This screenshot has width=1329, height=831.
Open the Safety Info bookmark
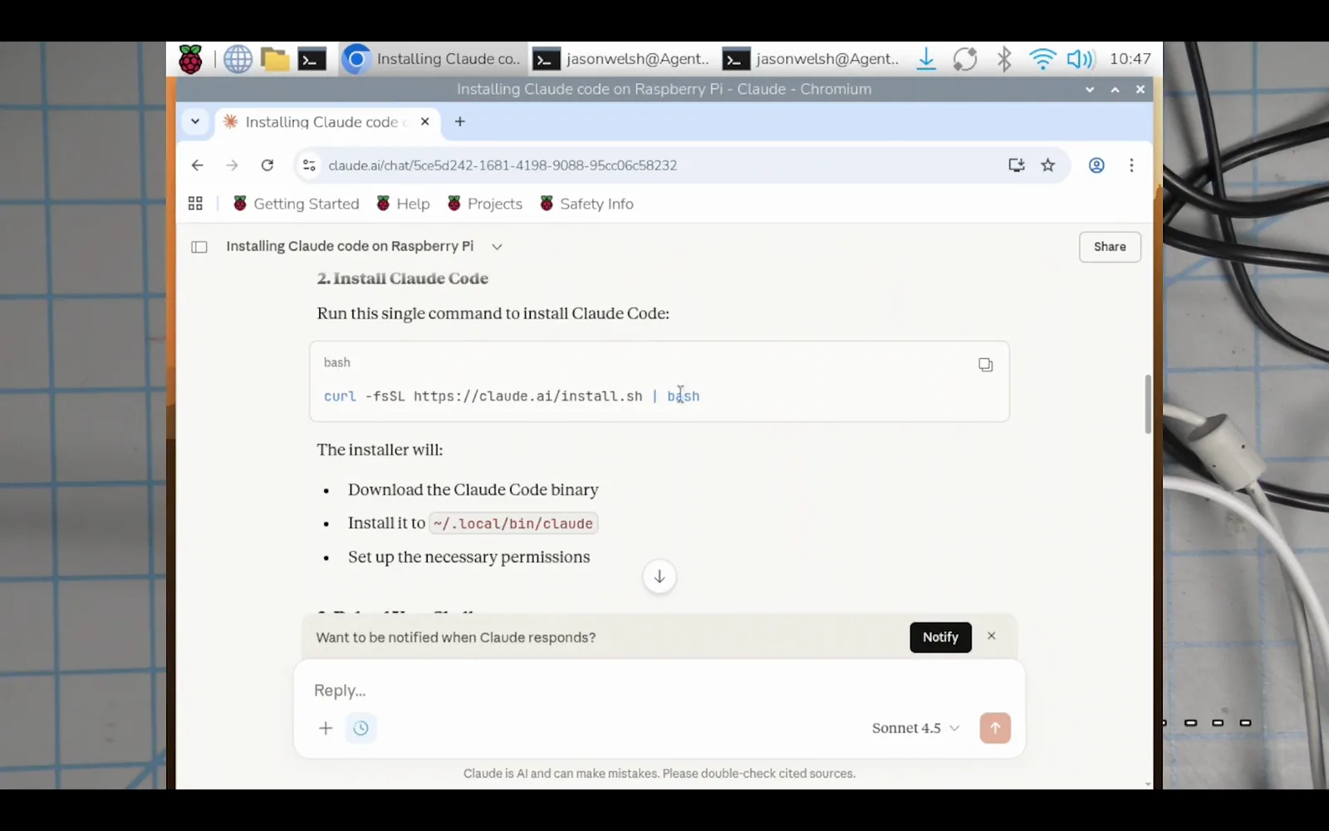(x=586, y=204)
